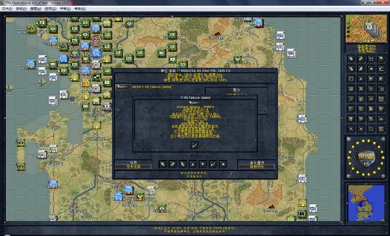Viewport: 390px width, 236px height.
Task: Open the 帮助 Help menu
Action: pyautogui.click(x=80, y=8)
